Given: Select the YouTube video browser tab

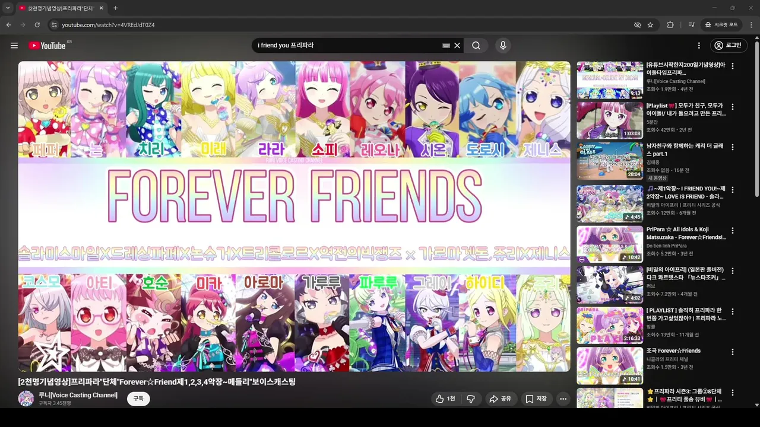Looking at the screenshot, I should click(62, 8).
